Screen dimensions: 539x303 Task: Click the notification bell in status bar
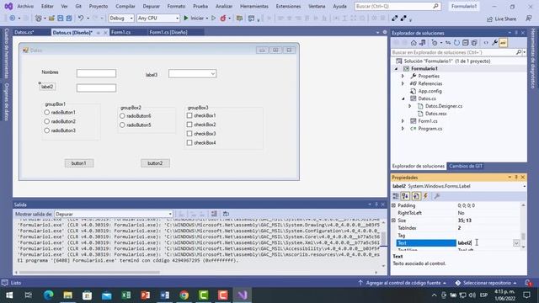click(x=528, y=283)
